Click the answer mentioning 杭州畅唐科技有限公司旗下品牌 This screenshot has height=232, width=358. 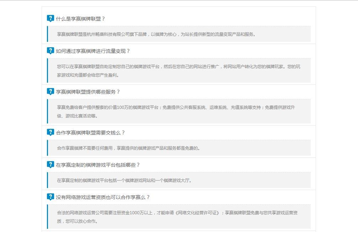point(179,34)
